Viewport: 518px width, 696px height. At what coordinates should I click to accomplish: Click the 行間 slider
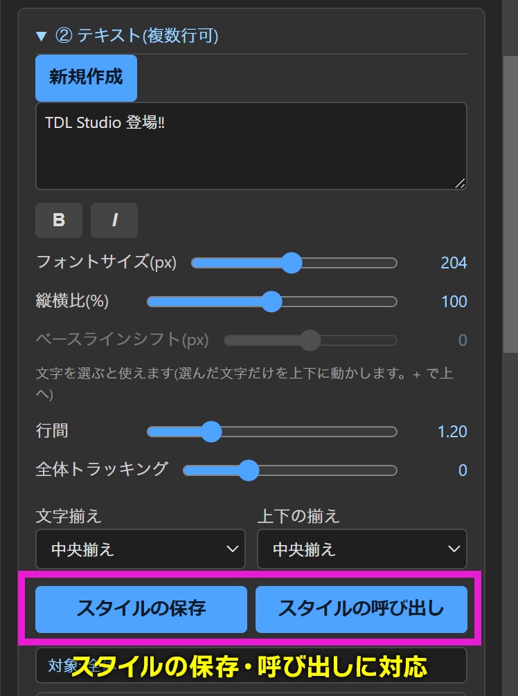pos(272,432)
